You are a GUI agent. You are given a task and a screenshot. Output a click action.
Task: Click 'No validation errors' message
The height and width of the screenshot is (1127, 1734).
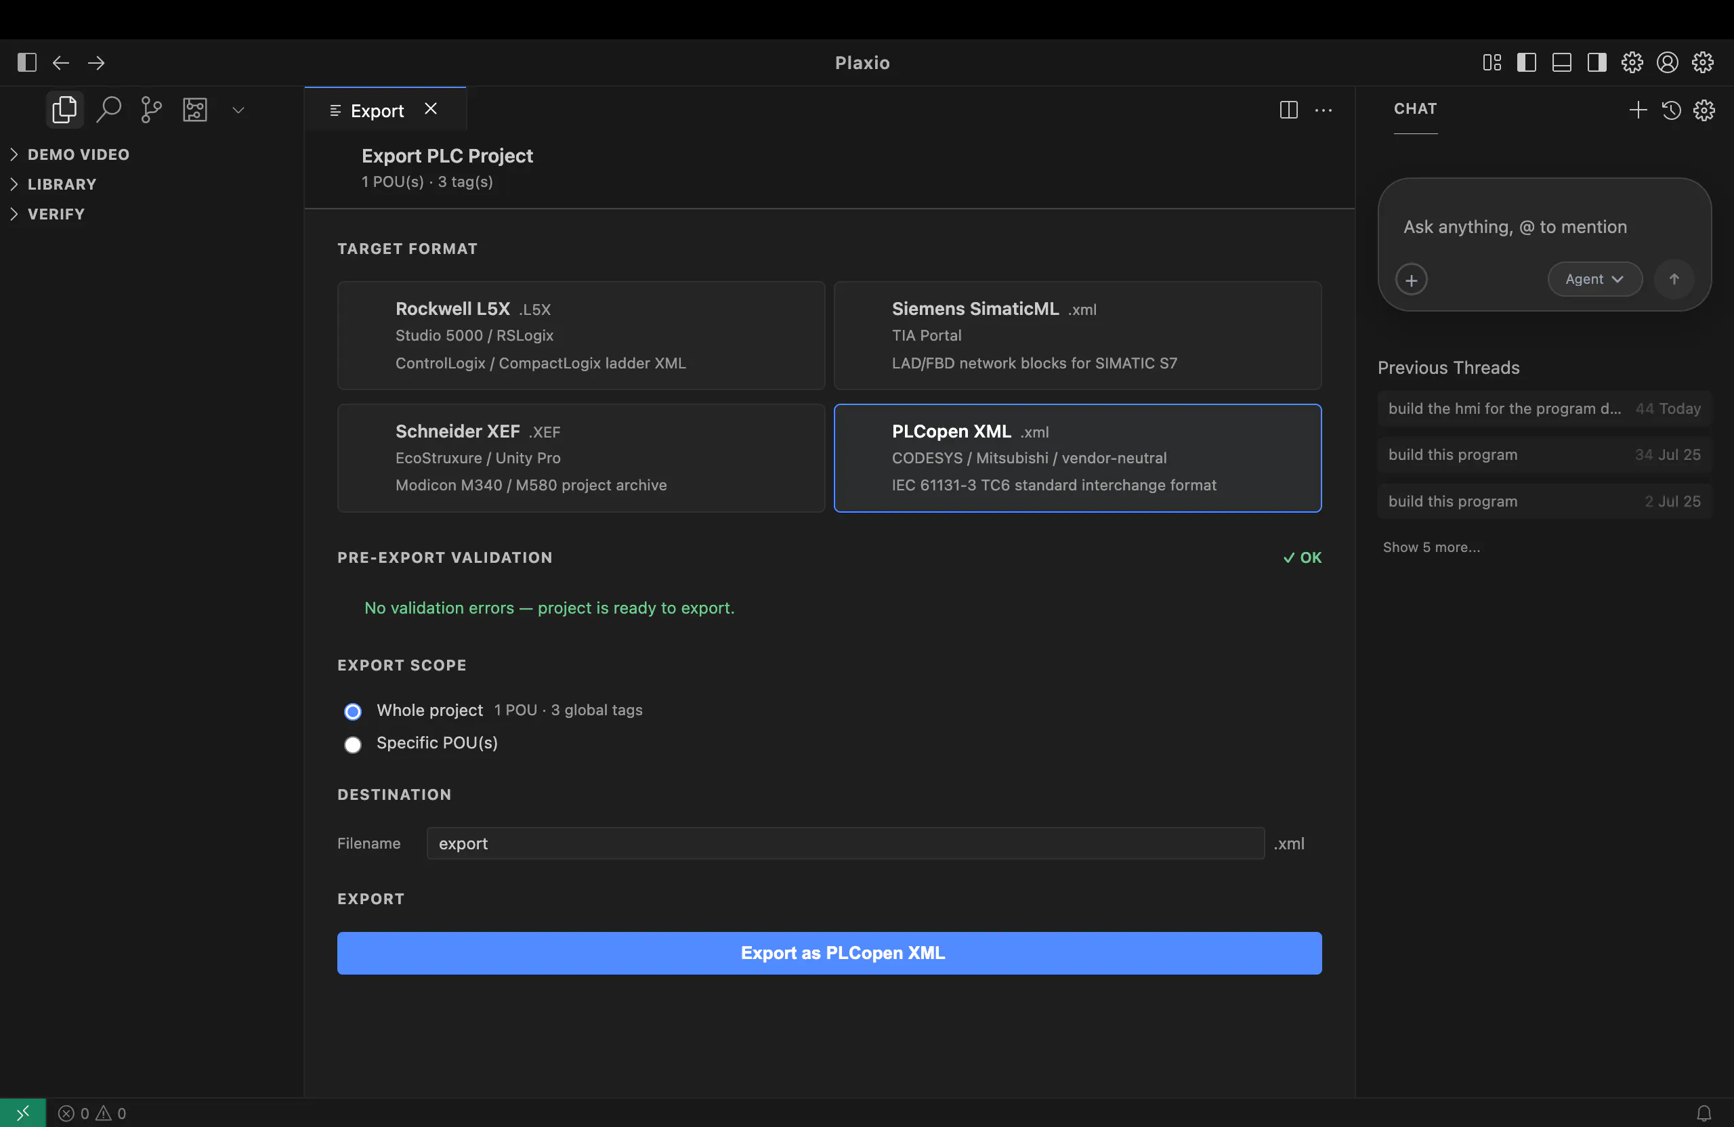[549, 608]
